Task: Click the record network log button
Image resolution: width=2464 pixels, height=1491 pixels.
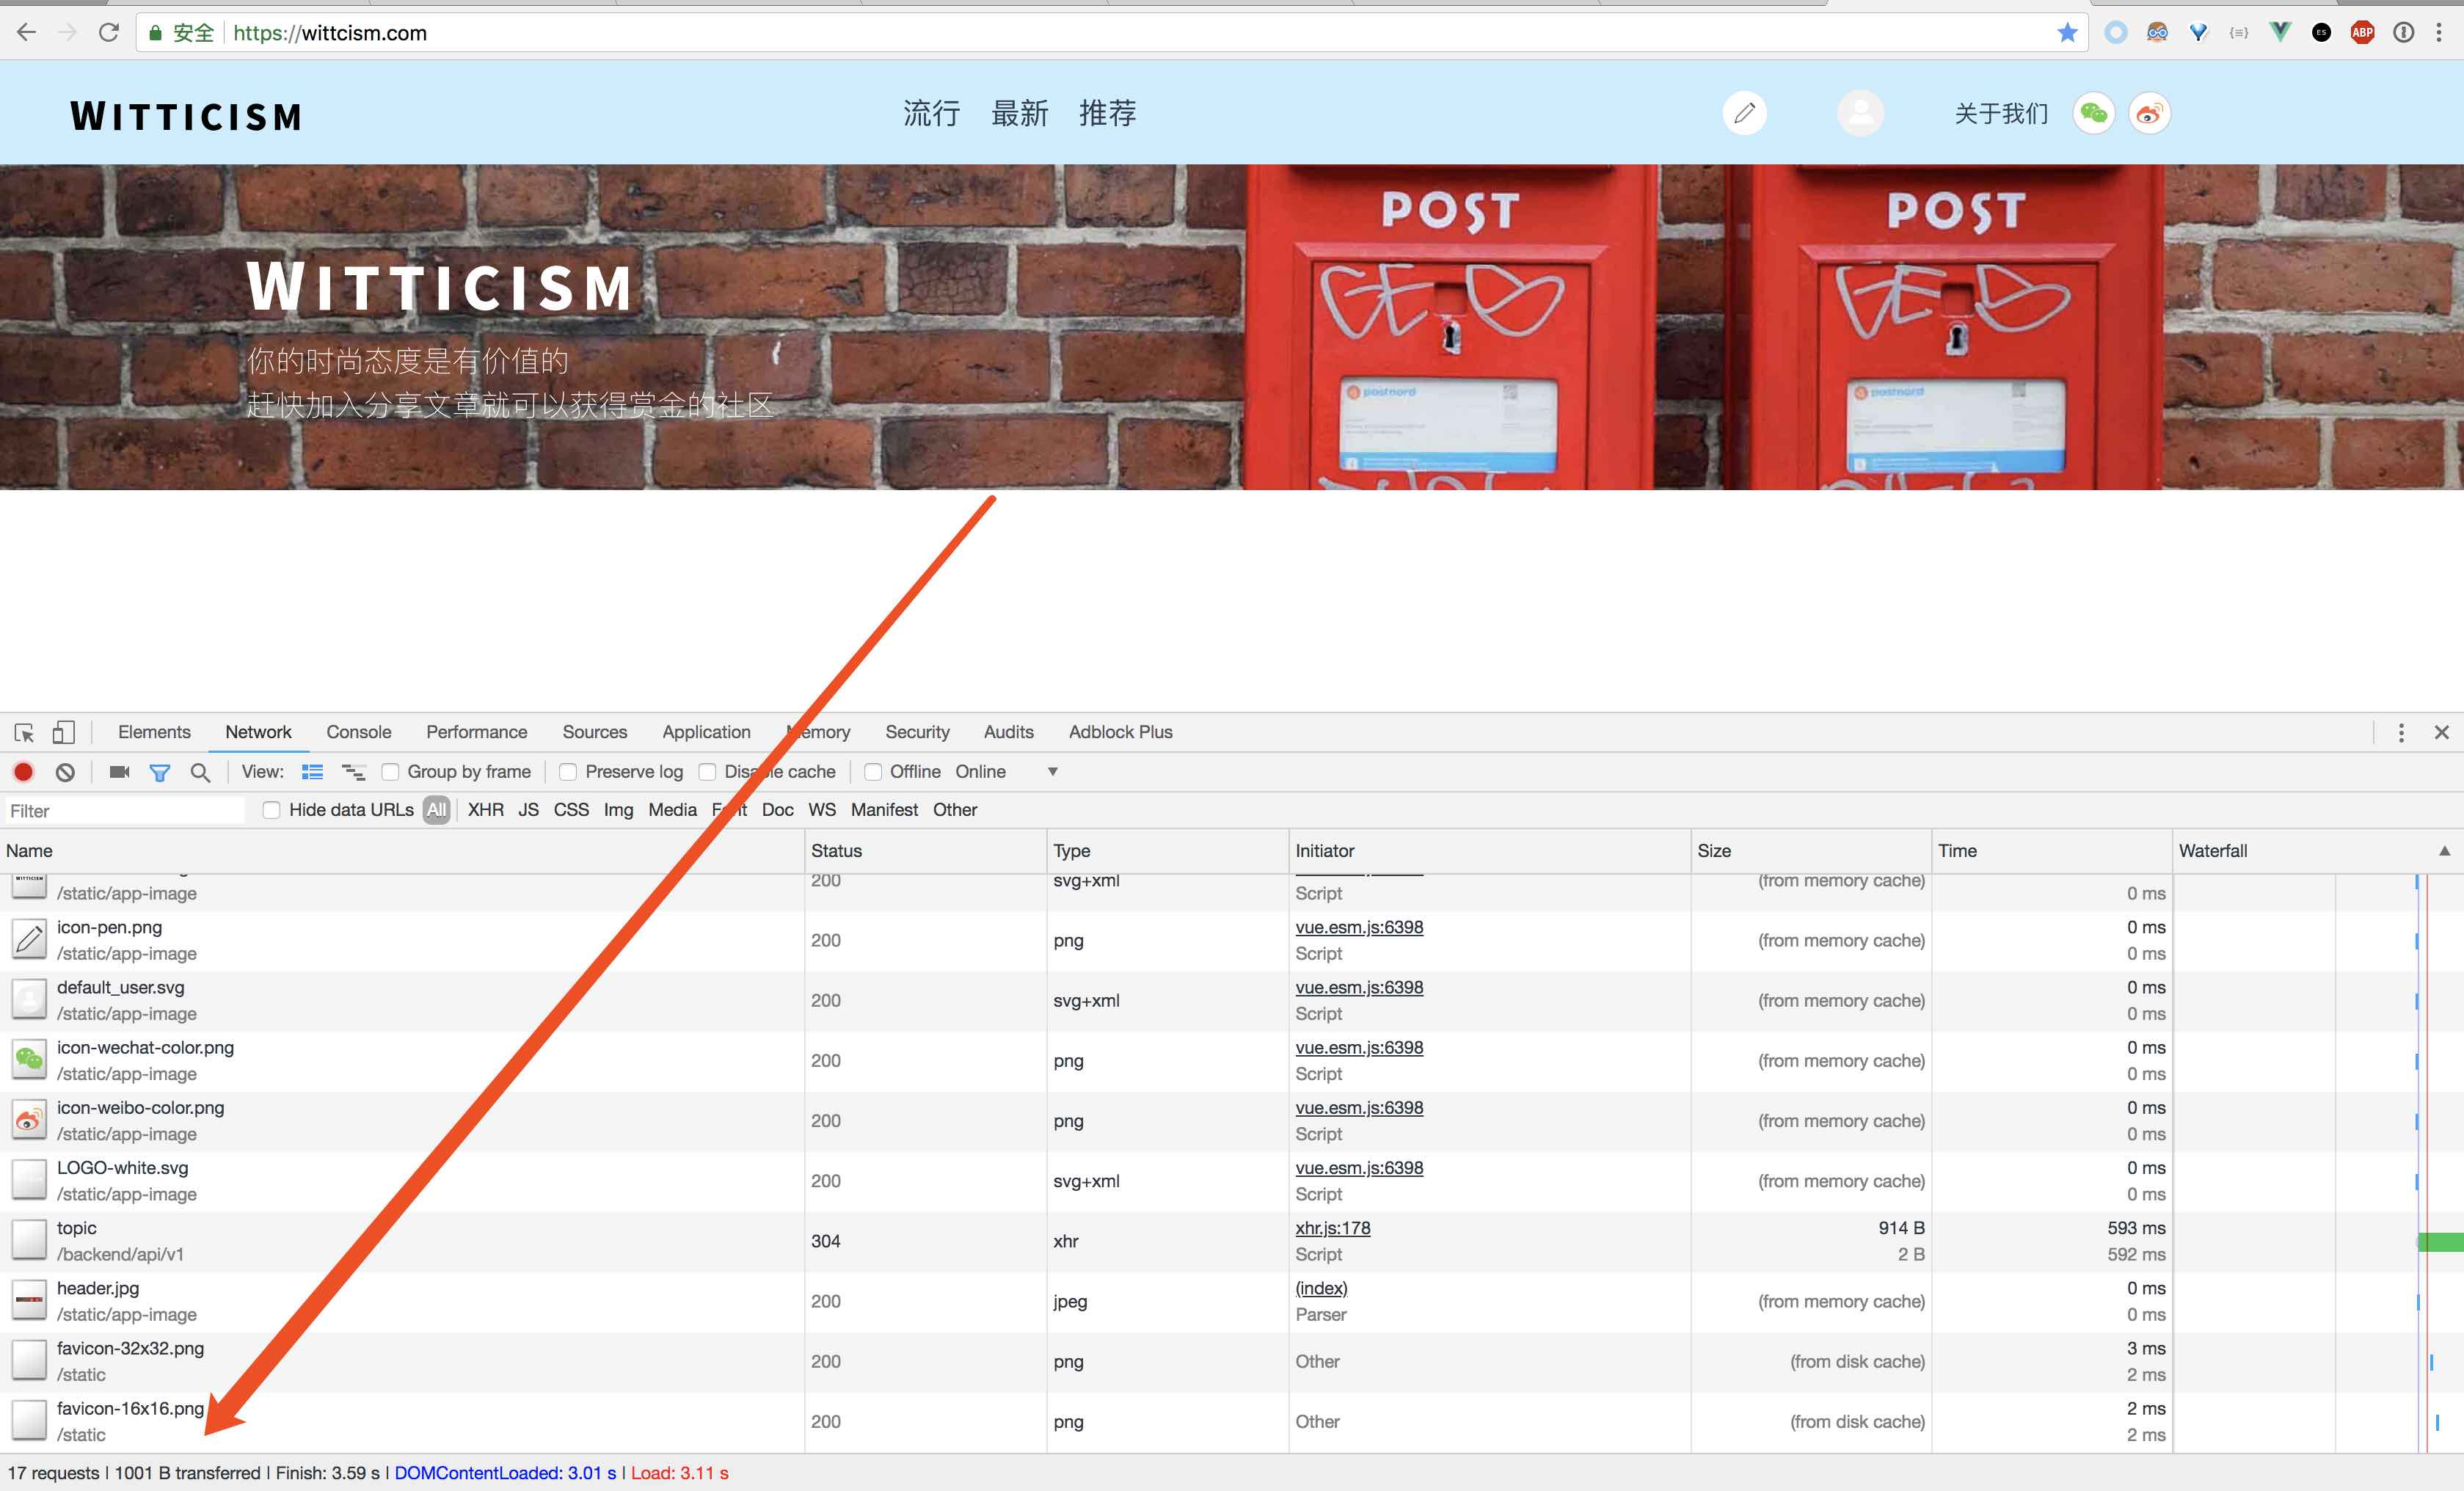Action: click(23, 772)
